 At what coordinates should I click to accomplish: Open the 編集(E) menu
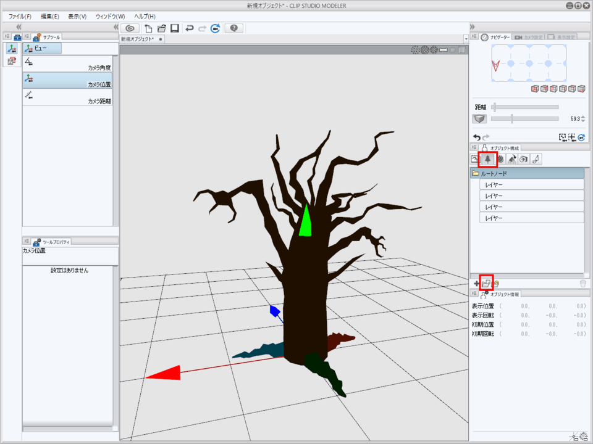tap(50, 17)
